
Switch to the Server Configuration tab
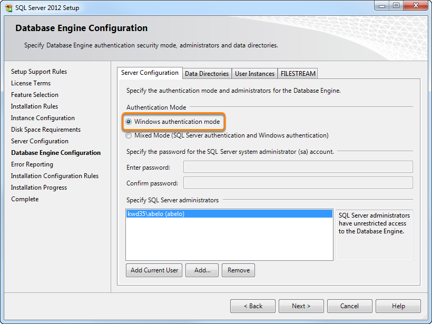(150, 73)
